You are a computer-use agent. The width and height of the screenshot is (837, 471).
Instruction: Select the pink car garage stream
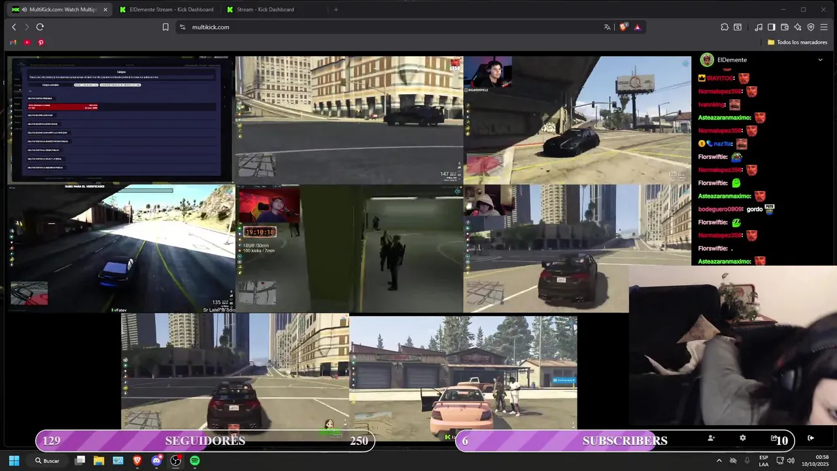463,378
